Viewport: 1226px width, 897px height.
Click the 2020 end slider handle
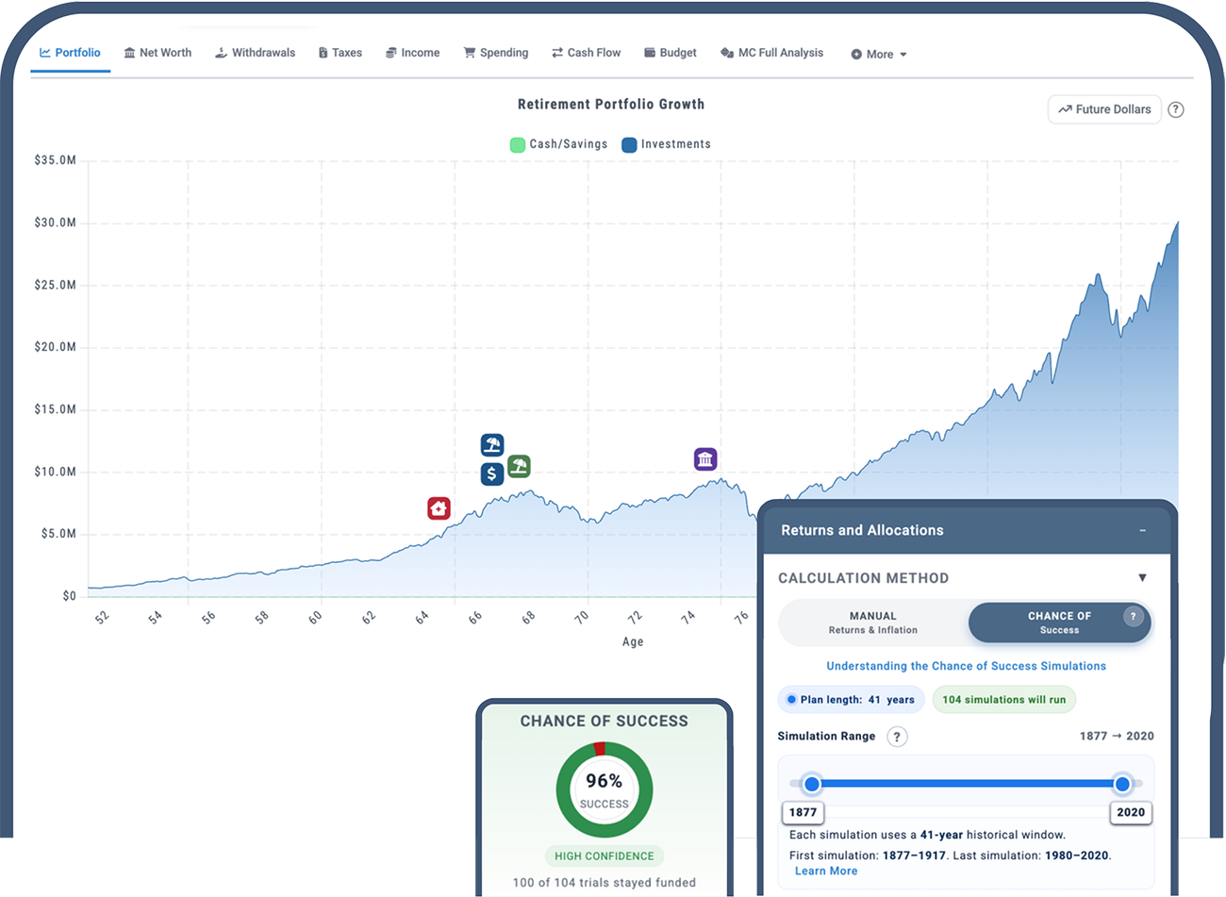coord(1122,784)
